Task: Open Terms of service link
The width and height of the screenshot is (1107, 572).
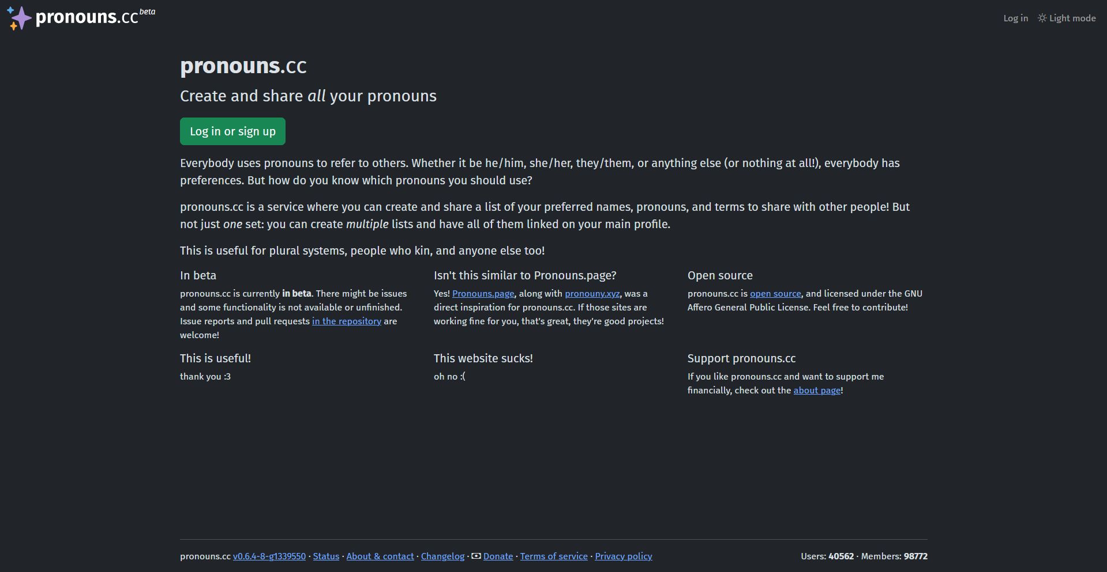Action: (554, 556)
